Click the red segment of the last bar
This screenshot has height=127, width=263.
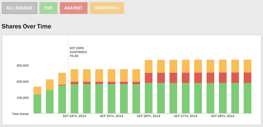248,78
